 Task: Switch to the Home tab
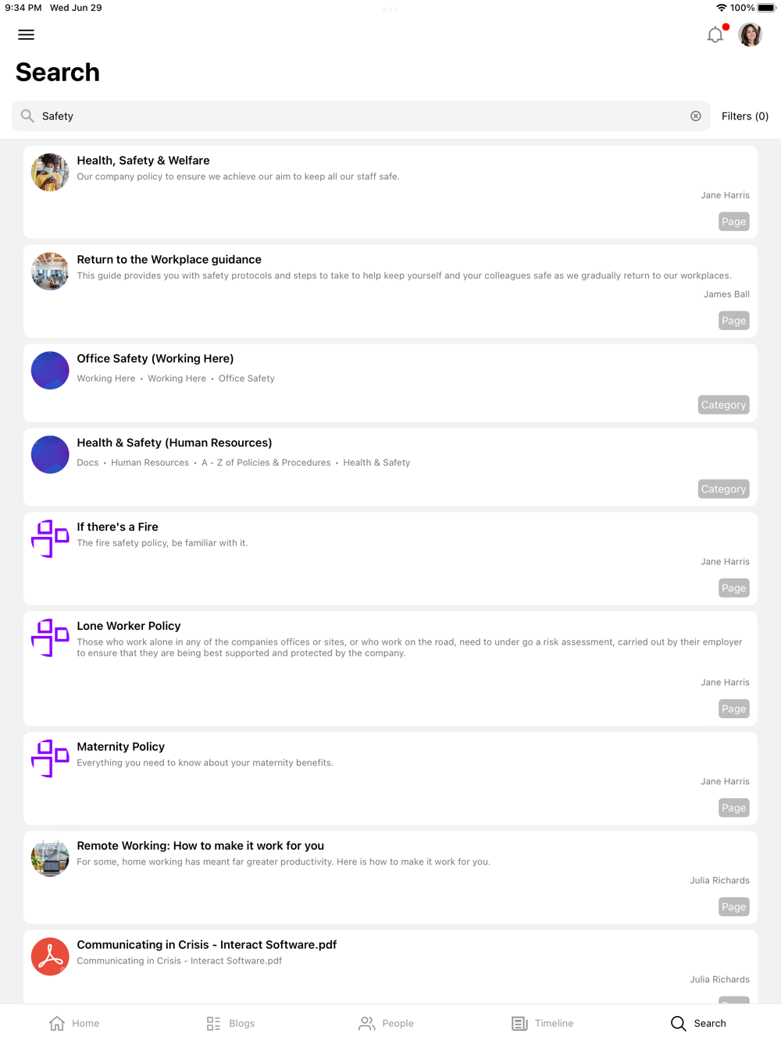tap(74, 1023)
